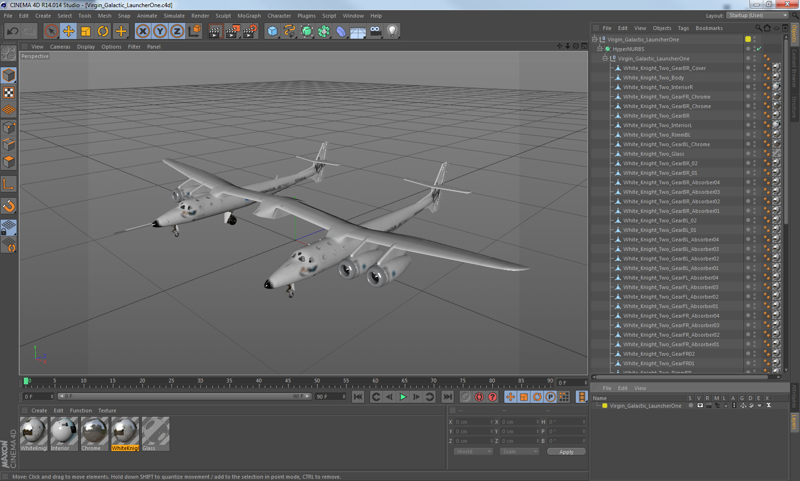This screenshot has height=481, width=800.
Task: Toggle layer visibility for Virgin_Galactic_LauncherOne layer
Action: (x=700, y=406)
